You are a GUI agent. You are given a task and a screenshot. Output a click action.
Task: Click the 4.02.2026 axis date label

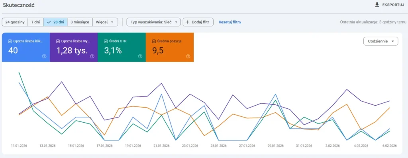coord(361,146)
